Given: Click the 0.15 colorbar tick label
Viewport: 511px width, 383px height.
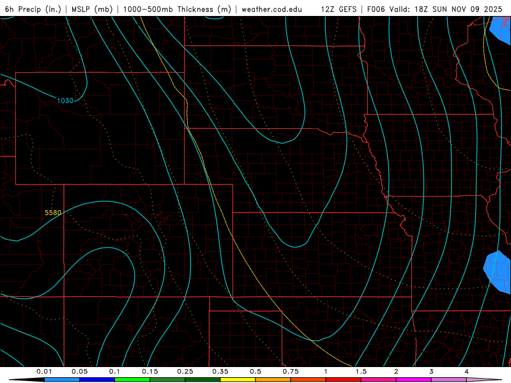Looking at the screenshot, I should click(x=150, y=372).
